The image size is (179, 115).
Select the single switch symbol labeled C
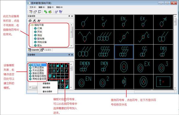pos(104,22)
